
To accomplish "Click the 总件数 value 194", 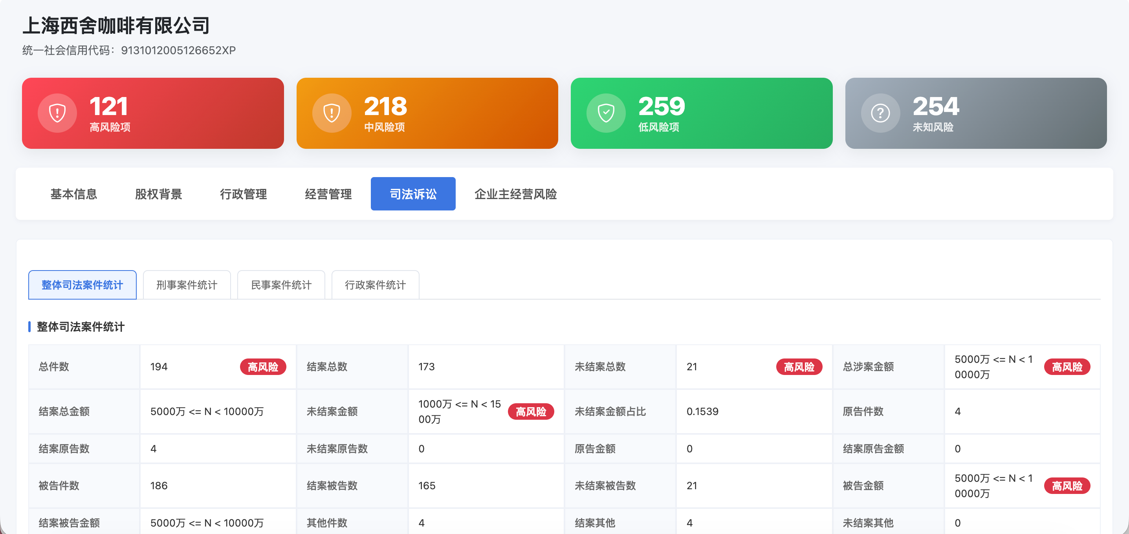I will click(x=159, y=367).
